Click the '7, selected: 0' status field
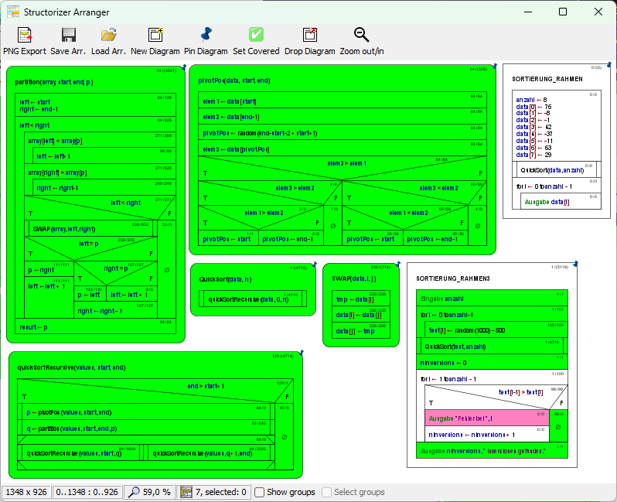Screen dimensions: 617x502 click(x=213, y=492)
